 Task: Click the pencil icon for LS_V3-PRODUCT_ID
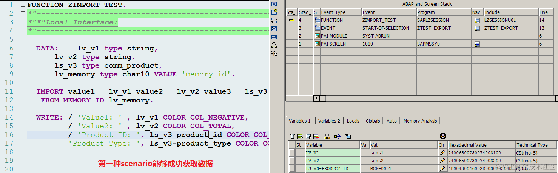coord(442,168)
